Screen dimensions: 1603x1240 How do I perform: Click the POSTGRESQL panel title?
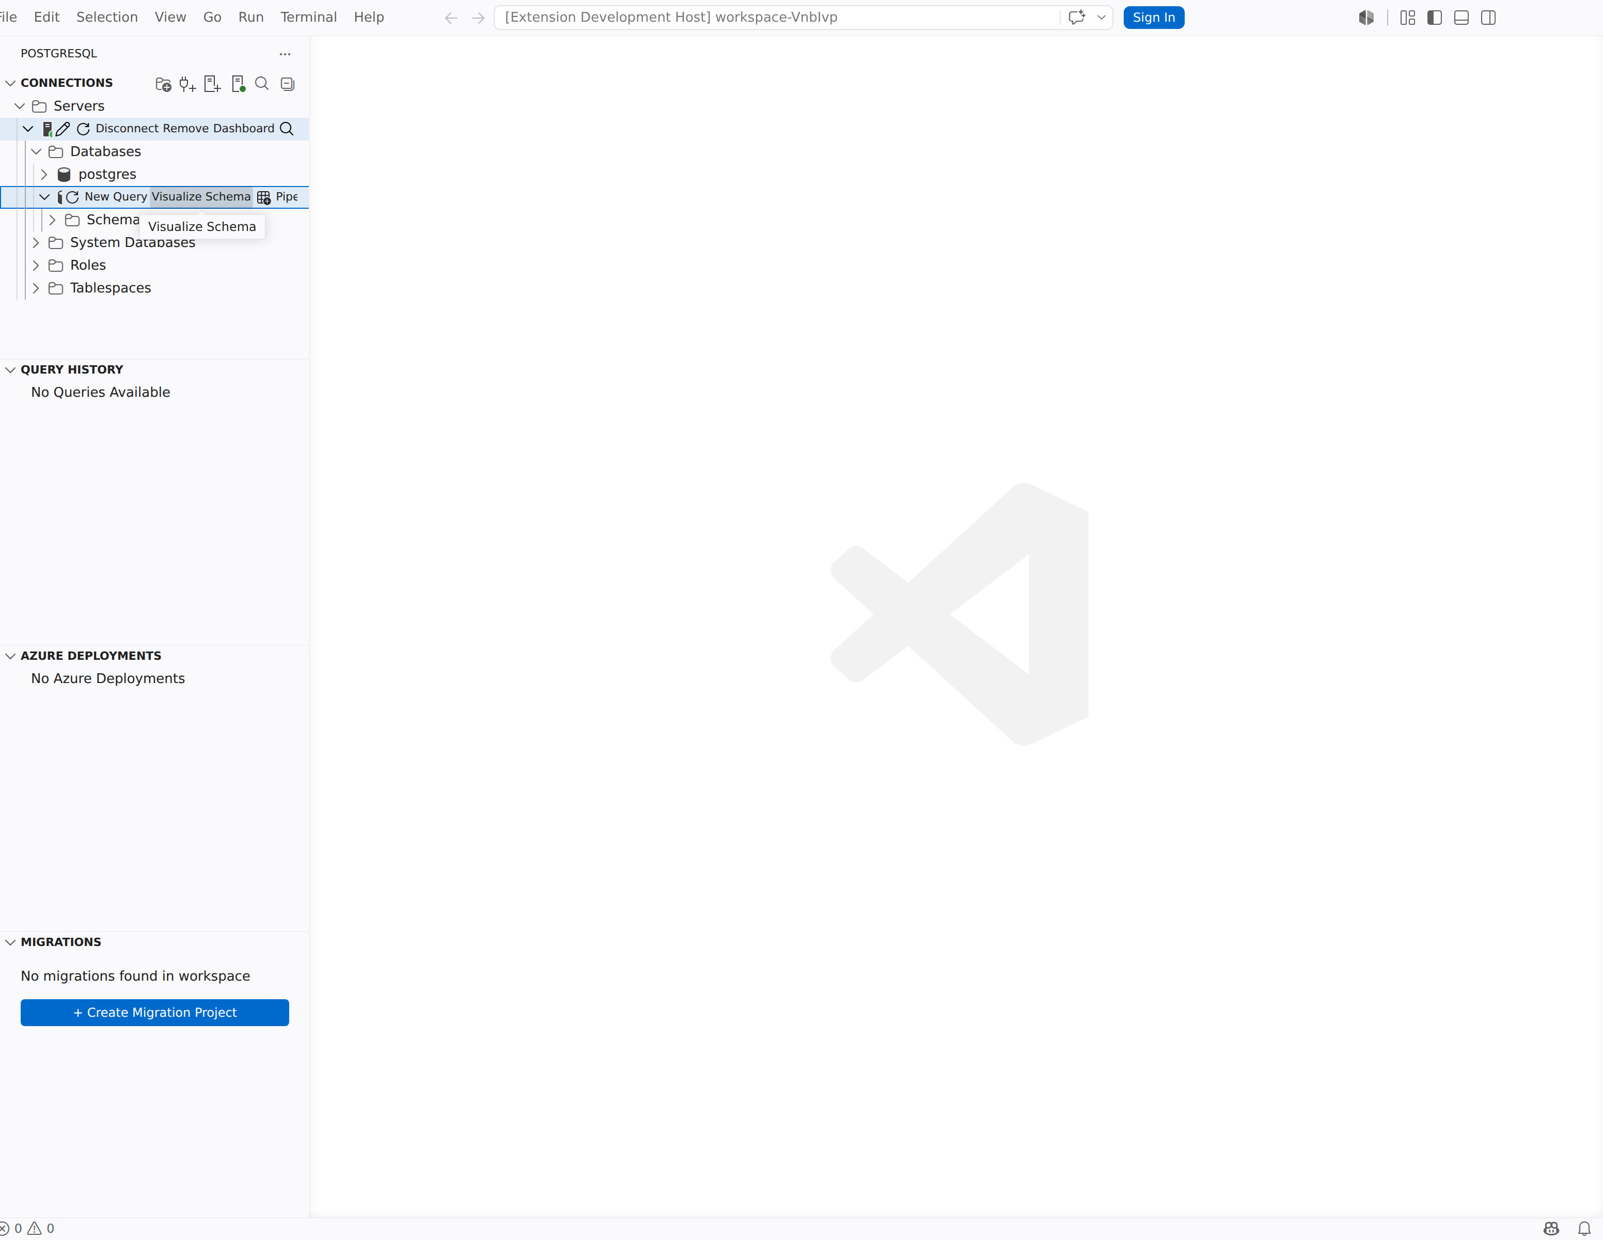[59, 54]
